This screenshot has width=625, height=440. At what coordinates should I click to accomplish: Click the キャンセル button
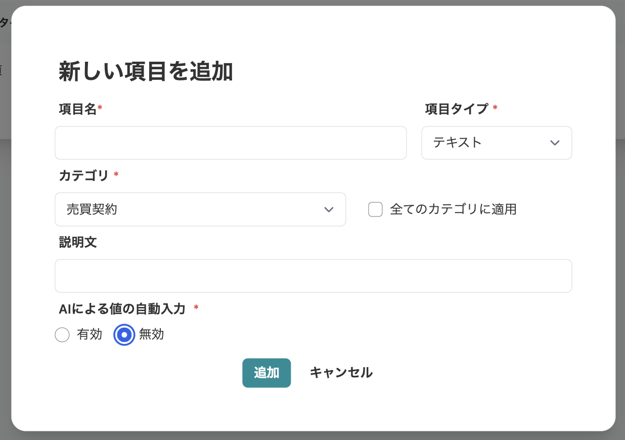click(x=341, y=373)
